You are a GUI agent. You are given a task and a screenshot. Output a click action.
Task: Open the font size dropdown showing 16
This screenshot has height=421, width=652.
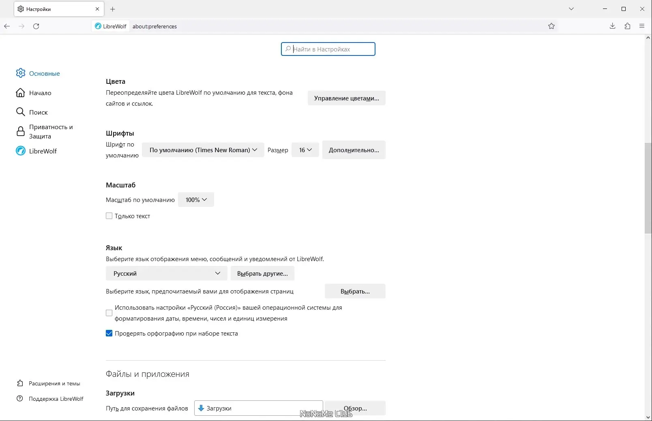pos(305,150)
